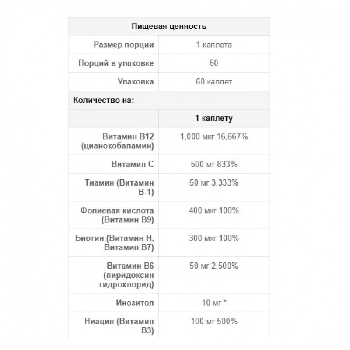Click the "1 каплета" serving size value
Screen dimensions: 350x350
click(213, 45)
